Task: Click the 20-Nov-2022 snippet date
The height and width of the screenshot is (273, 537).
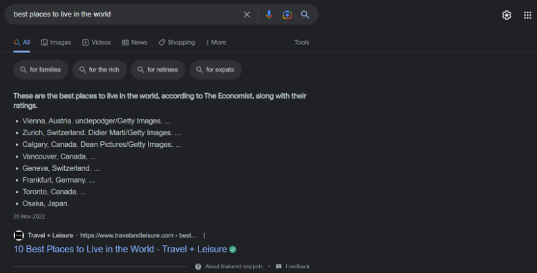Action: (x=29, y=216)
